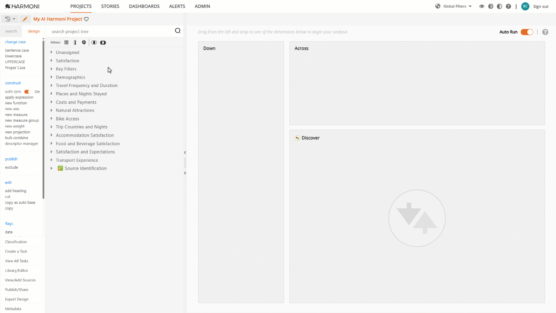Click the brain icon in top header

pyautogui.click(x=490, y=6)
